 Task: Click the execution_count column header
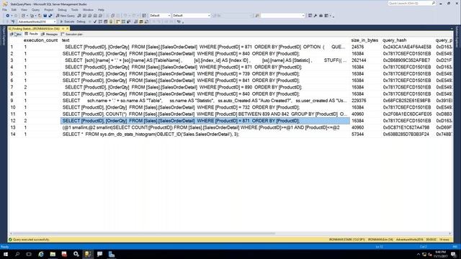tap(40, 40)
